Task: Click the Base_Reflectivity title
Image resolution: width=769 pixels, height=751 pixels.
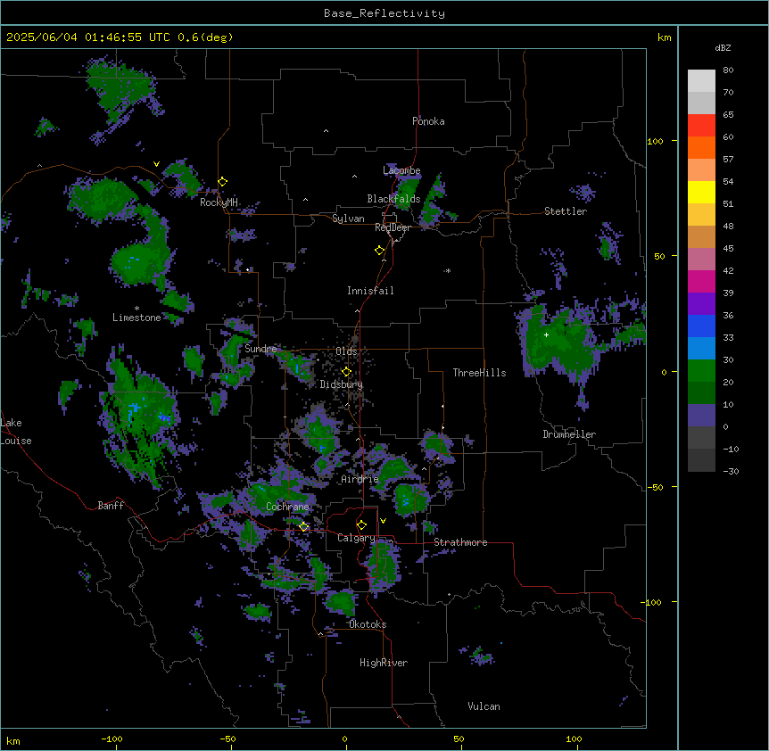Action: 384,13
